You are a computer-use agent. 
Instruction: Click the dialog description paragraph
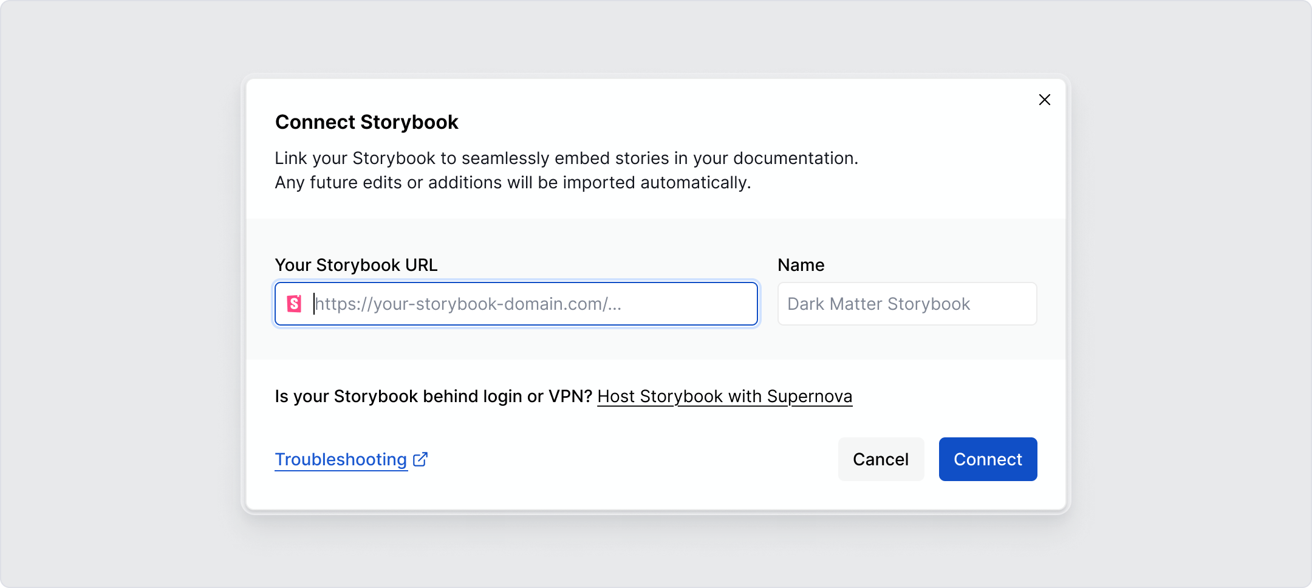567,170
